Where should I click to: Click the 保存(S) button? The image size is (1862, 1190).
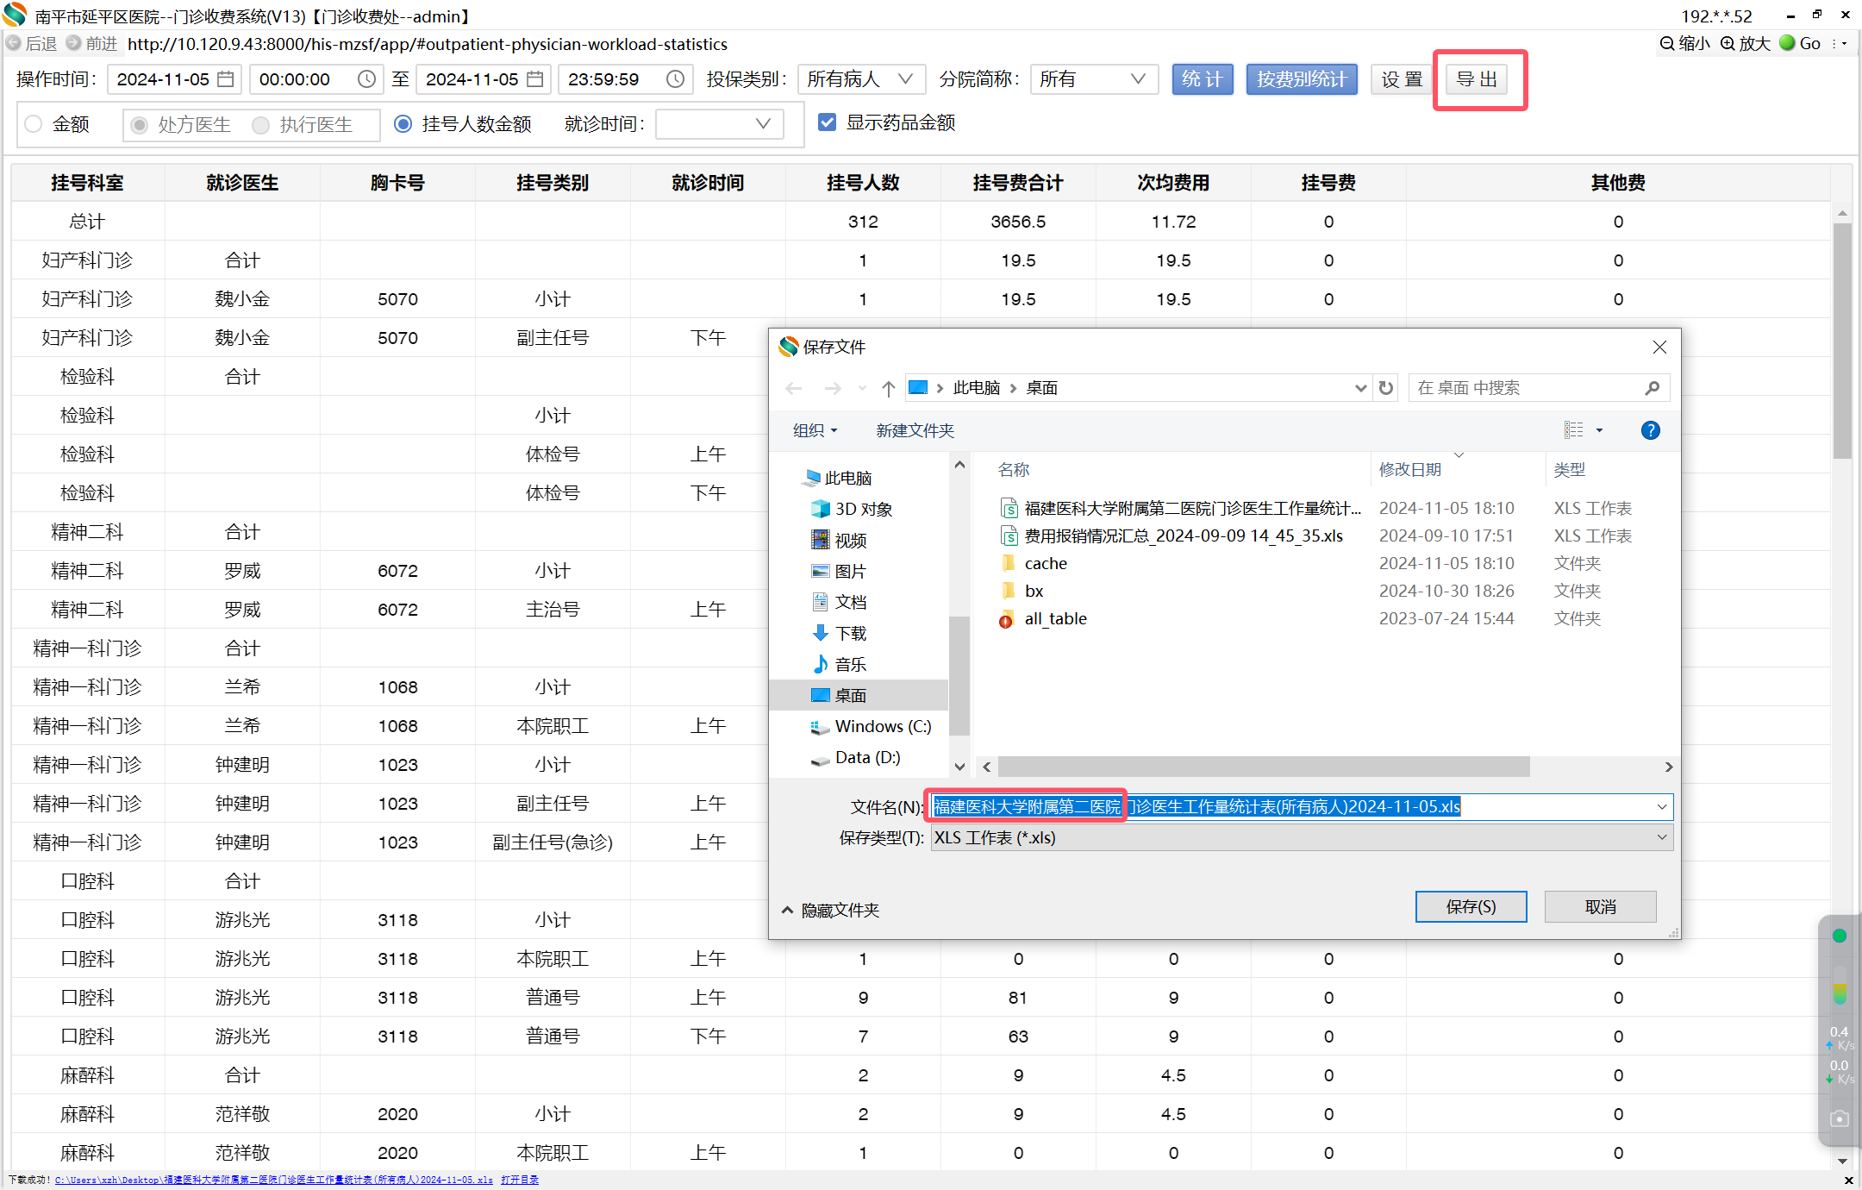pos(1471,906)
